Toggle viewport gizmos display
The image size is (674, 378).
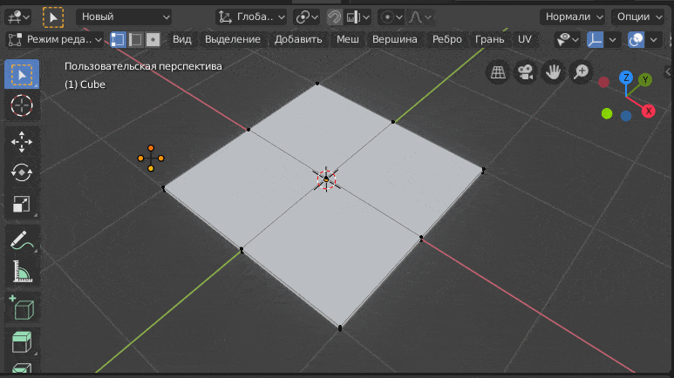(595, 39)
